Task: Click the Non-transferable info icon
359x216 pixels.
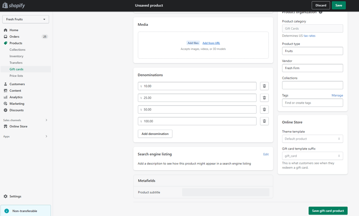Action: pos(7,211)
